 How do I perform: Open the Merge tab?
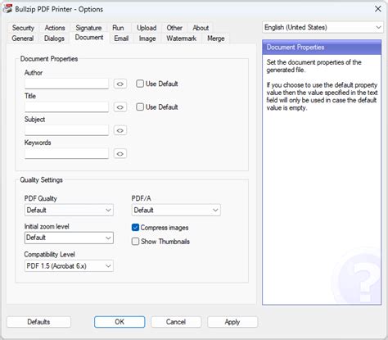(x=216, y=39)
